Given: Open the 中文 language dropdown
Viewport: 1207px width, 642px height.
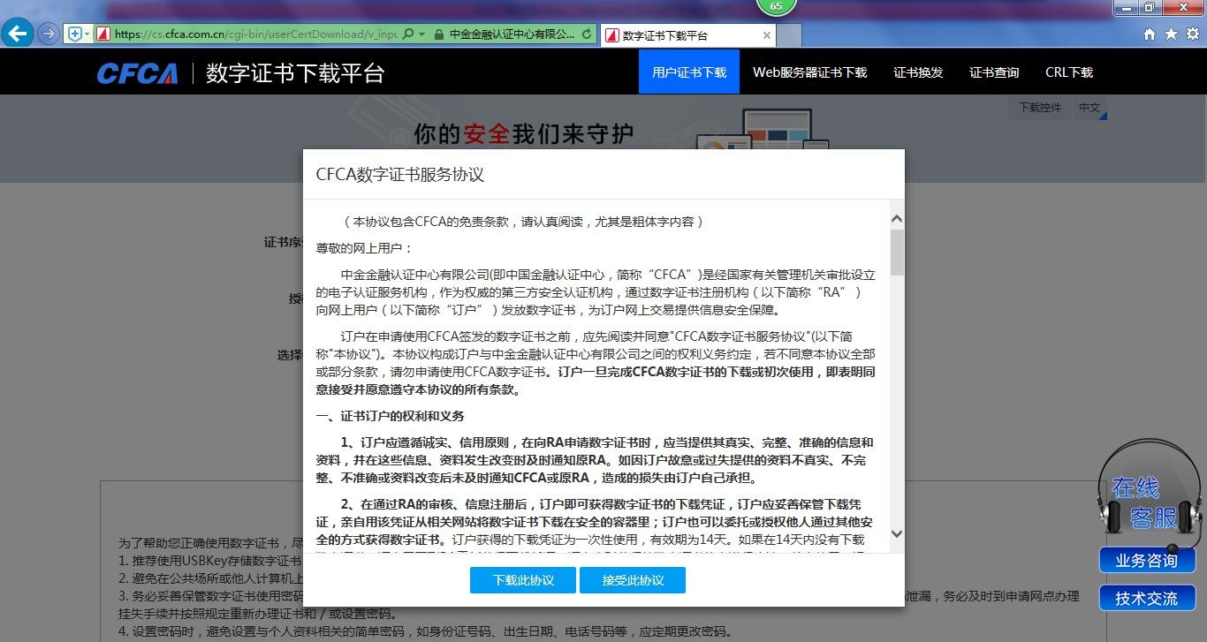Looking at the screenshot, I should pyautogui.click(x=1091, y=108).
